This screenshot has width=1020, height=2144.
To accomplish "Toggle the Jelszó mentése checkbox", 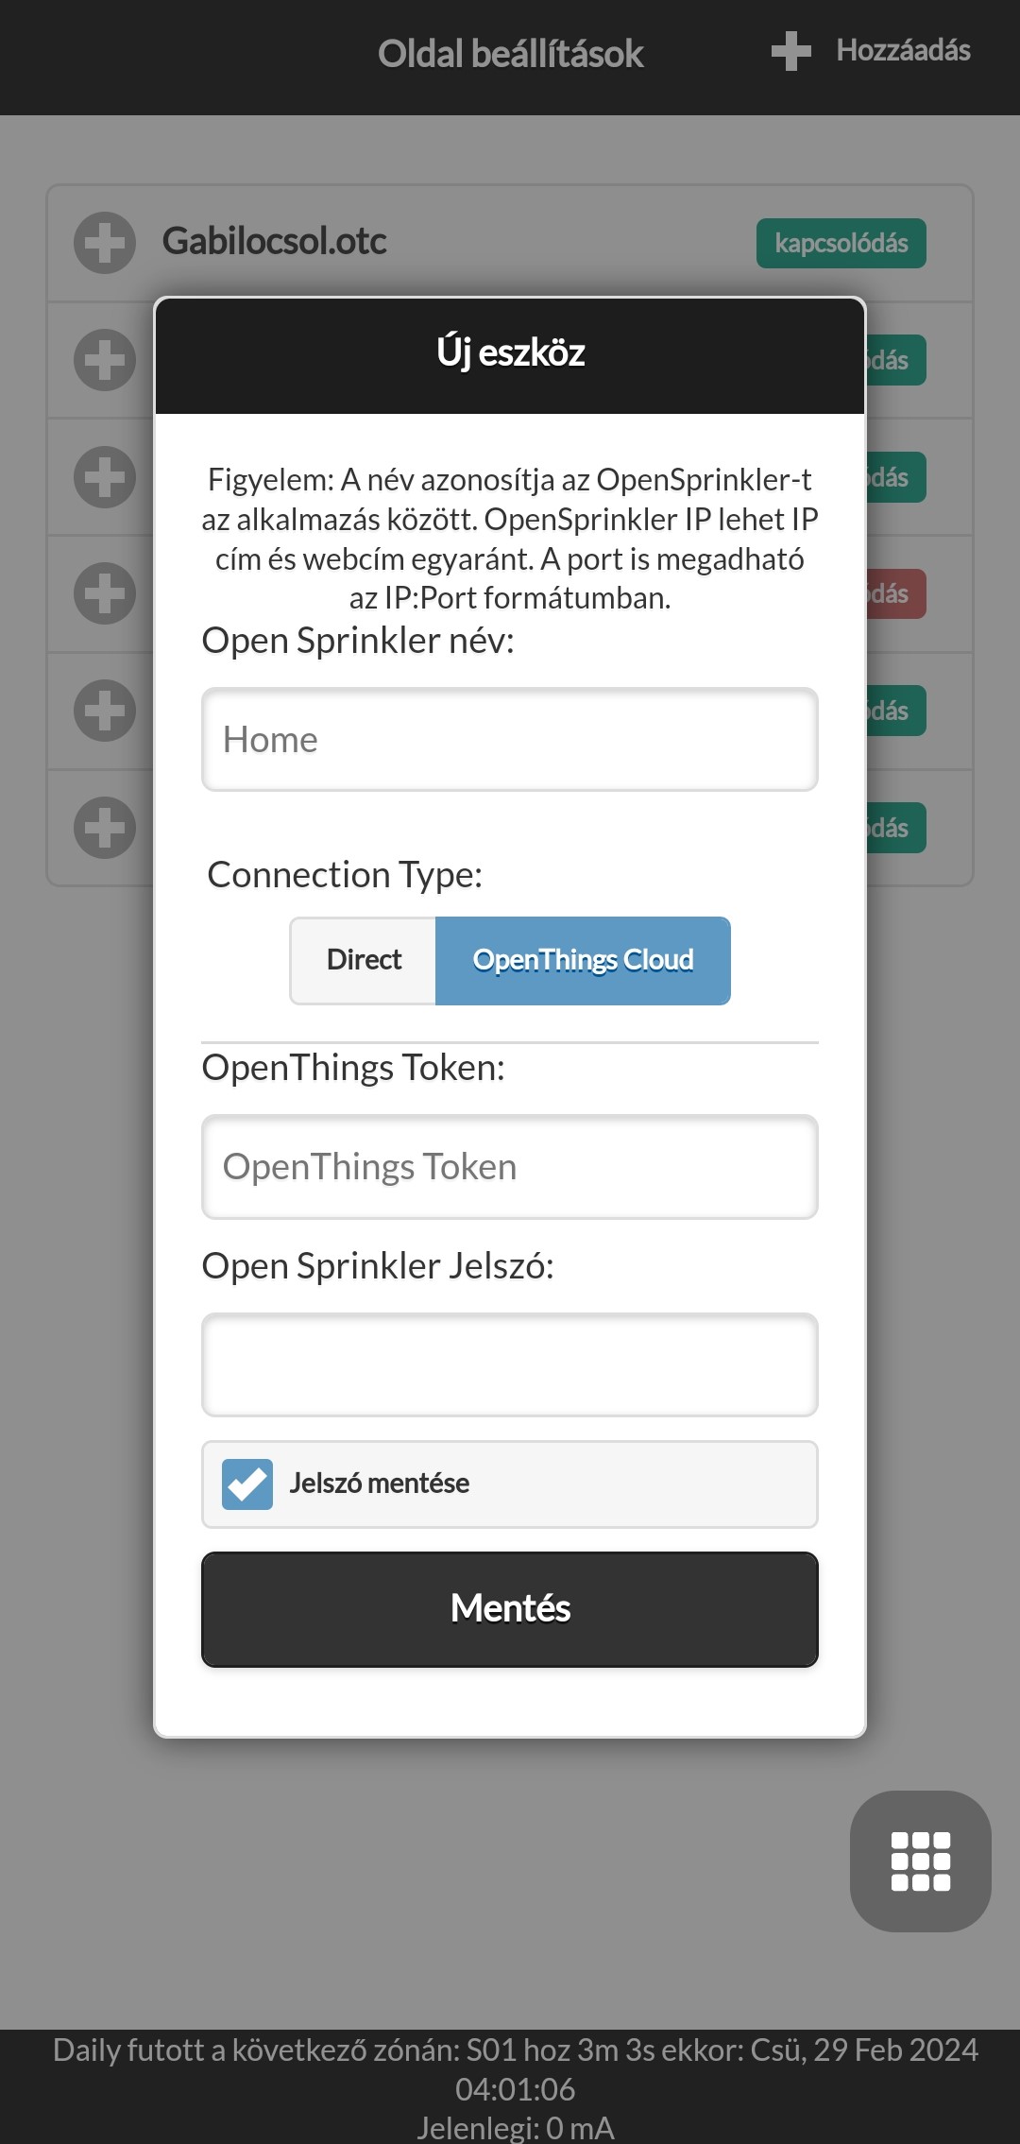I will tap(247, 1484).
